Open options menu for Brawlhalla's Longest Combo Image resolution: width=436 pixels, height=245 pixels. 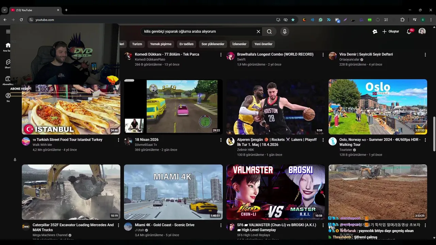pos(323,55)
